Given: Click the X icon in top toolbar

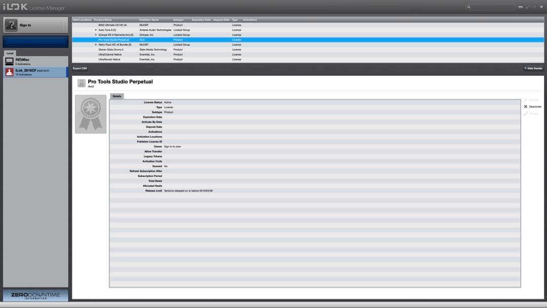Looking at the screenshot, I should 541,7.
